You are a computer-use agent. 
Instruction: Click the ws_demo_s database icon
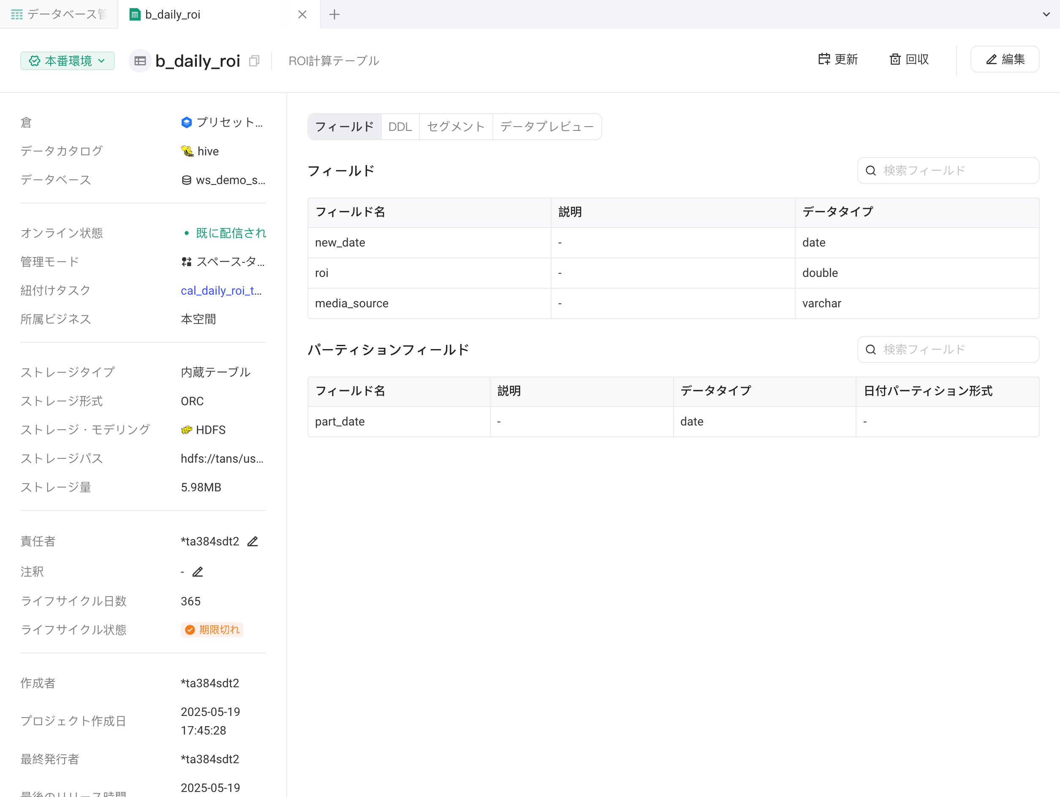(x=186, y=180)
